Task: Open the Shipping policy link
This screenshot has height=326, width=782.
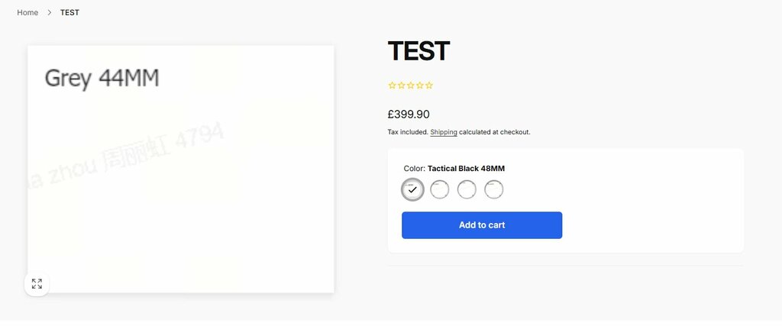Action: [x=444, y=132]
